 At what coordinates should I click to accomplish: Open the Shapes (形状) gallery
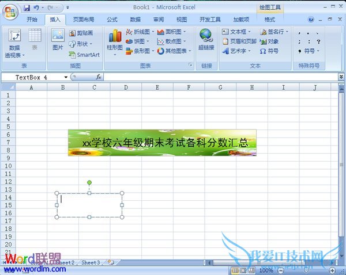[x=80, y=44]
